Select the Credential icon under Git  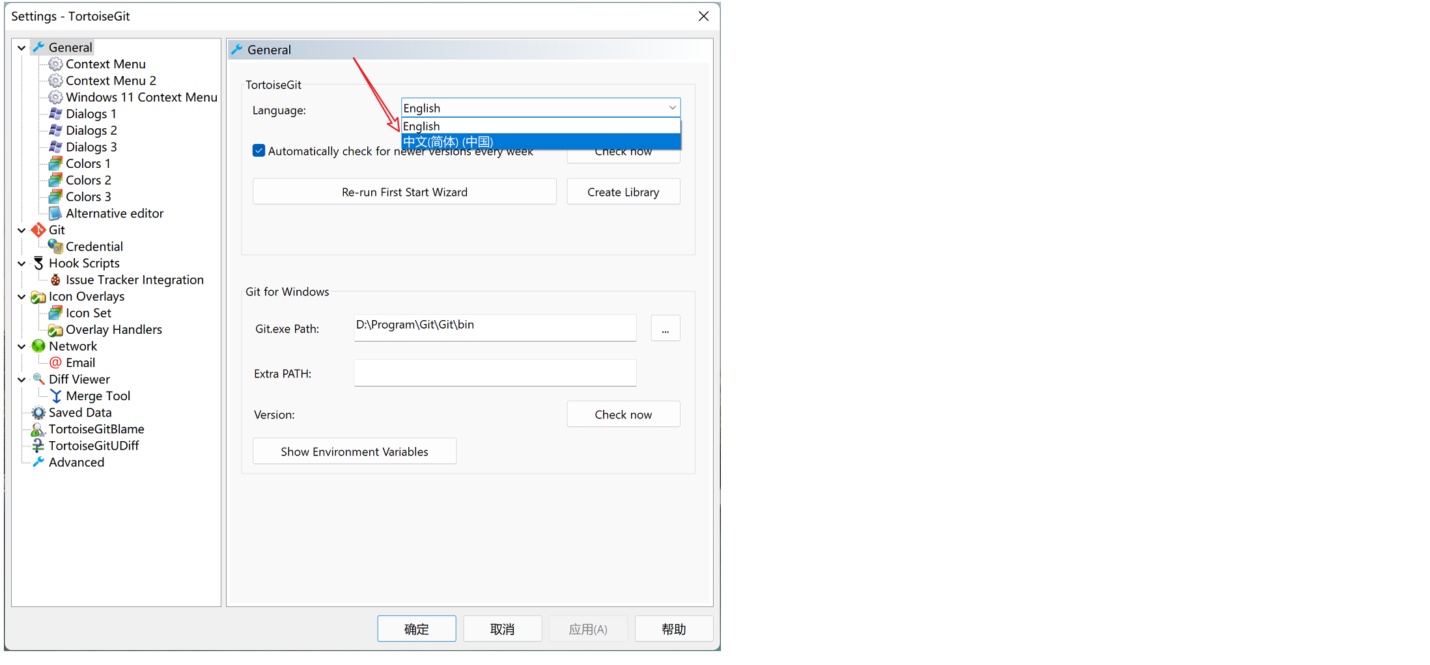[x=55, y=247]
